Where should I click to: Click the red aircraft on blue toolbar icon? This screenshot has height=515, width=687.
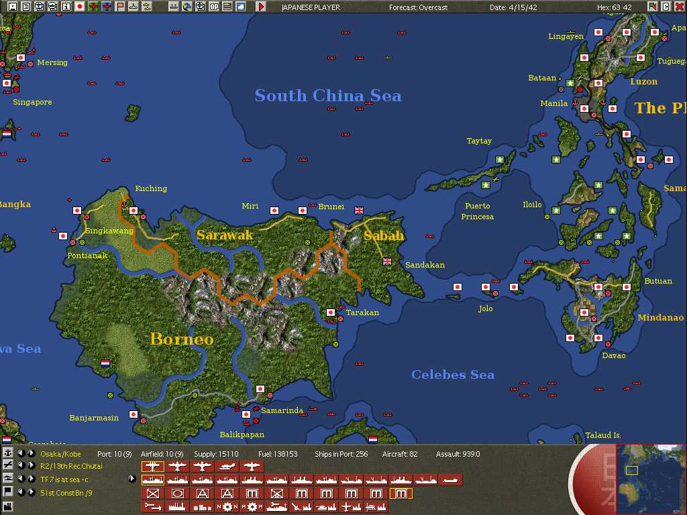[107, 7]
